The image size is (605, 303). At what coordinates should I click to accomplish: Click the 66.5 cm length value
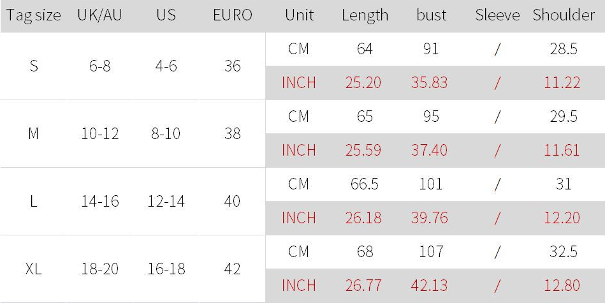tap(365, 184)
